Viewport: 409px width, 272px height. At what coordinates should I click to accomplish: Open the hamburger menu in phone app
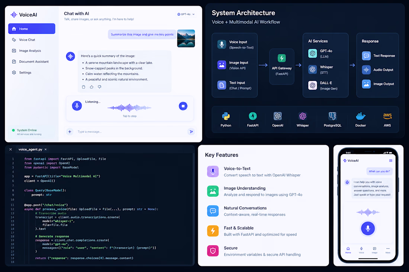(391, 161)
